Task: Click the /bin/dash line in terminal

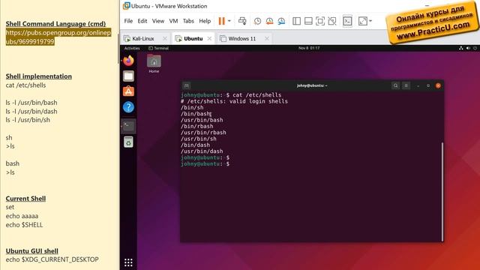Action: [x=195, y=145]
